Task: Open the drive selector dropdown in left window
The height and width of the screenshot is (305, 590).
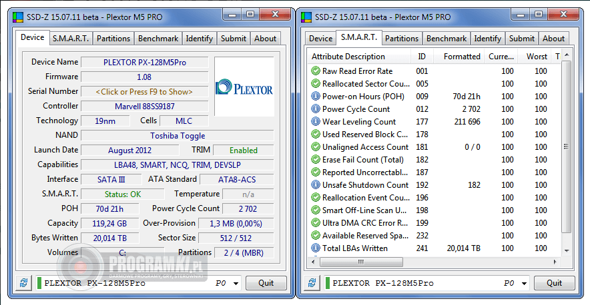Action: [236, 284]
